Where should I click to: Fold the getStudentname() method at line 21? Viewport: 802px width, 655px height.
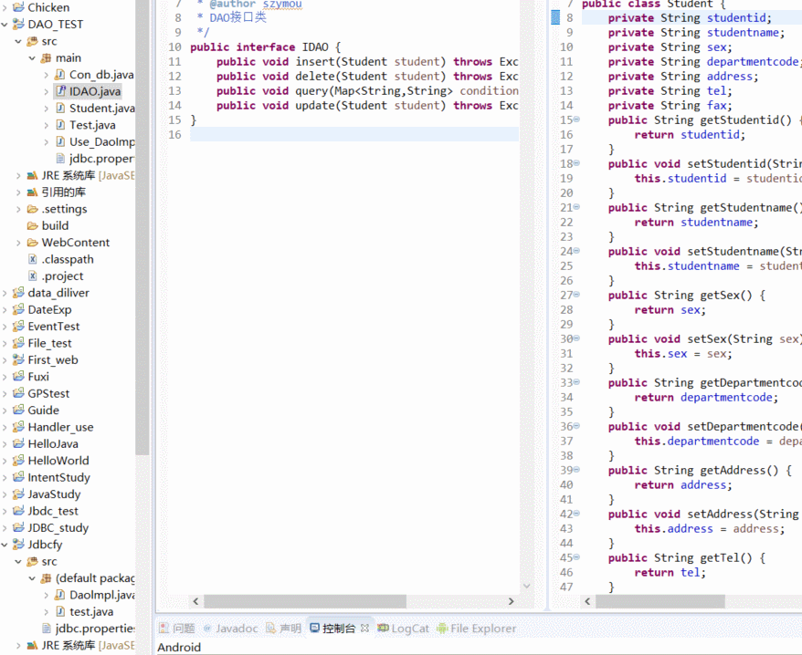[577, 207]
